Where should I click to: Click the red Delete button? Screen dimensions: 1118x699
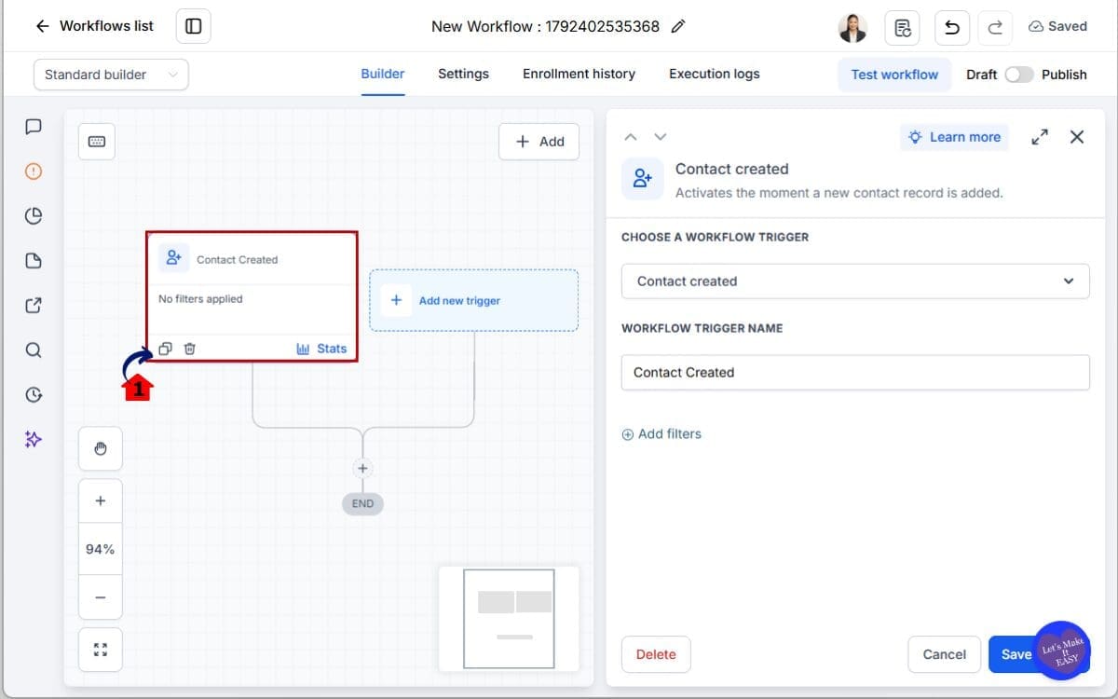coord(656,654)
